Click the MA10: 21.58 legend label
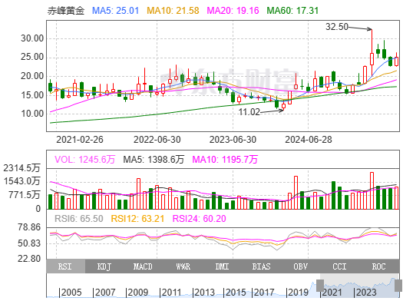Viewport: 403px width, 301px height. click(x=173, y=11)
